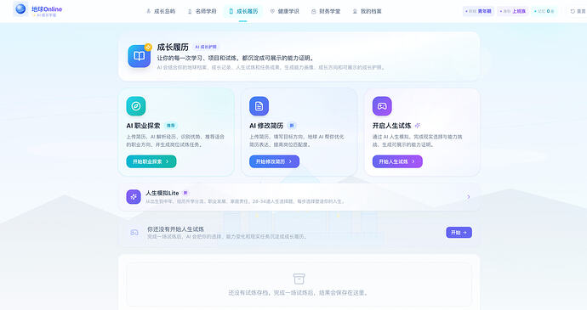Click the reset icon at top right
The height and width of the screenshot is (310, 587).
[573, 12]
